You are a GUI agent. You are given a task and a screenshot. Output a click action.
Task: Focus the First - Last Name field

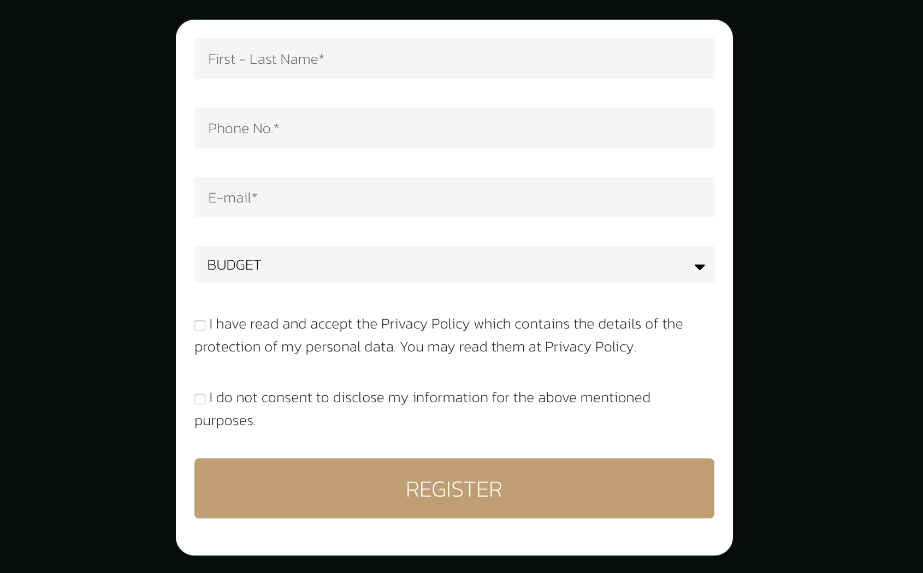tap(454, 58)
